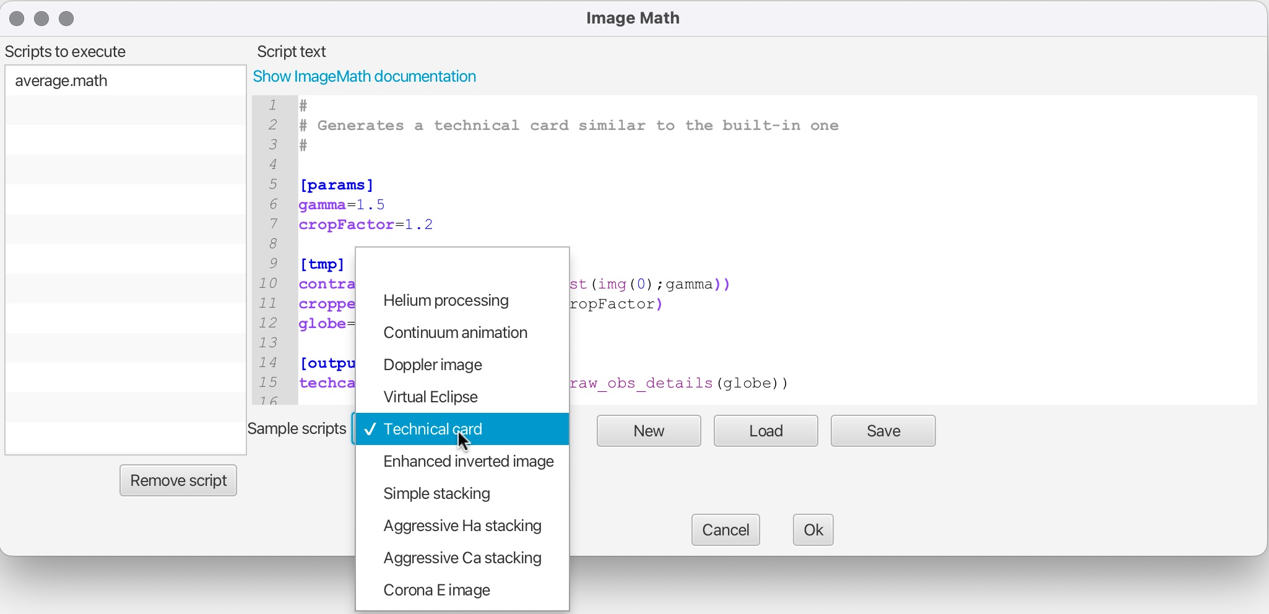Click the gamma=1.5 line in the script
Image resolution: width=1269 pixels, height=614 pixels.
[342, 205]
